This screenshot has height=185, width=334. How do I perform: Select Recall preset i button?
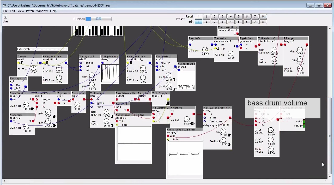click(x=198, y=16)
